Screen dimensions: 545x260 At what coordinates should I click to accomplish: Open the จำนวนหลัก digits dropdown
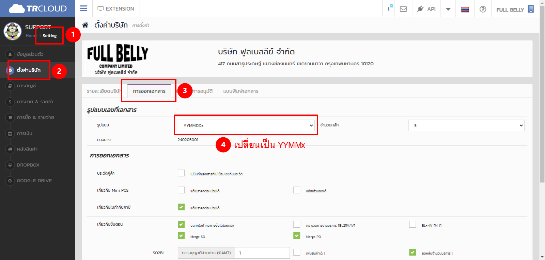coord(466,125)
